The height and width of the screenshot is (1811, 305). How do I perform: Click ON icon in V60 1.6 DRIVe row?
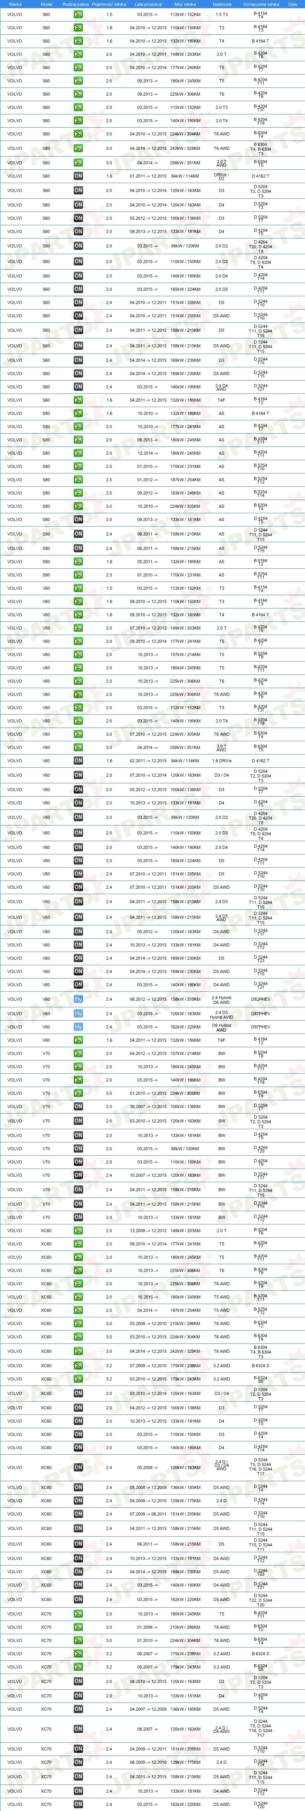78,761
